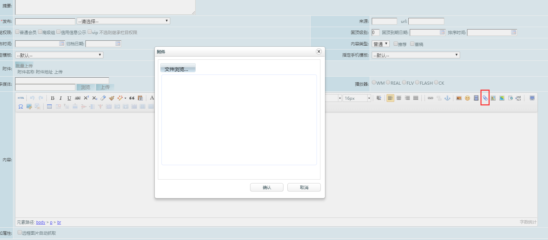Select the REAL player radio

[388, 83]
